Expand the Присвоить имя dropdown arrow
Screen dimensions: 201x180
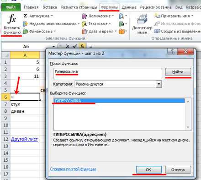tap(192, 16)
